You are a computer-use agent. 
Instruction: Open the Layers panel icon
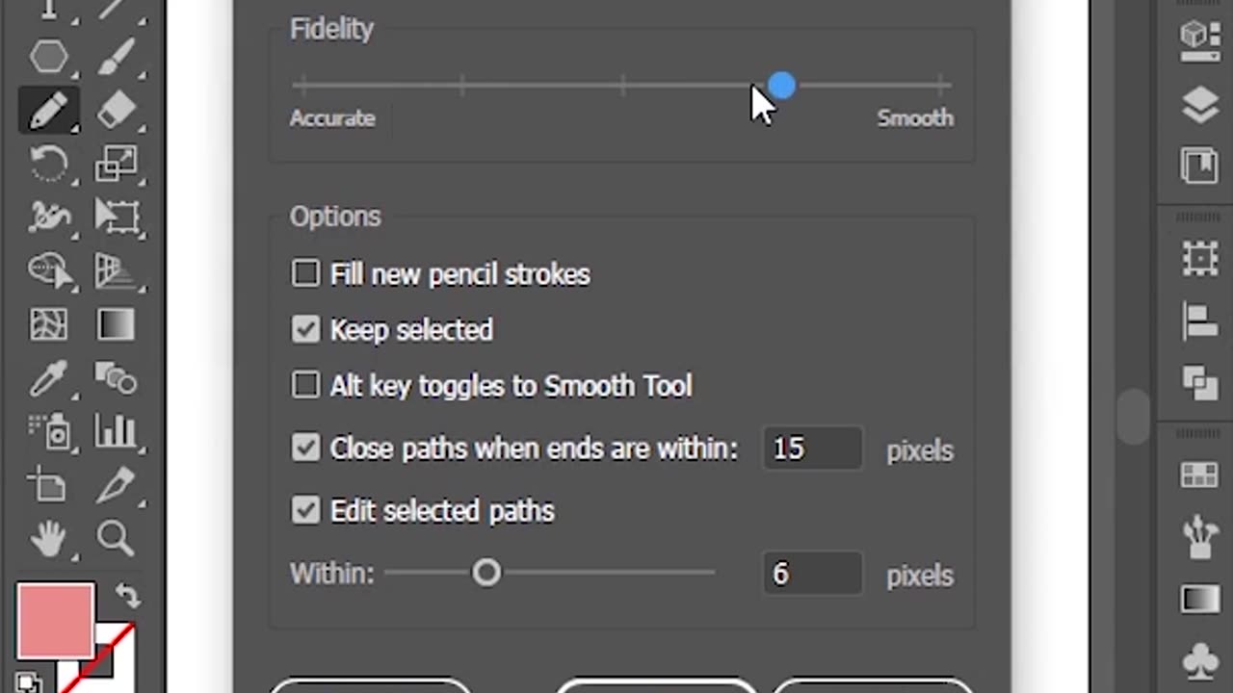click(x=1199, y=106)
